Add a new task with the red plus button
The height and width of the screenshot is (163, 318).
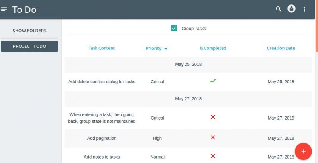[x=303, y=151]
